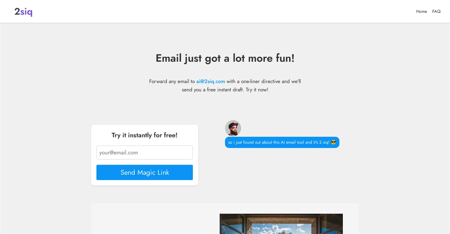Click the 'Try it now!' text
The width and height of the screenshot is (450, 234).
(257, 90)
